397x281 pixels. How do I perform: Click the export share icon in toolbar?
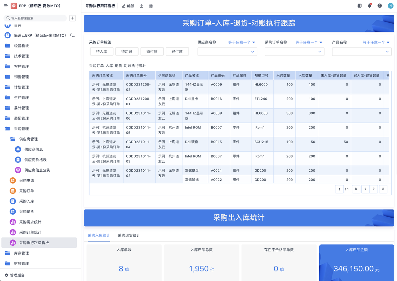click(x=142, y=6)
